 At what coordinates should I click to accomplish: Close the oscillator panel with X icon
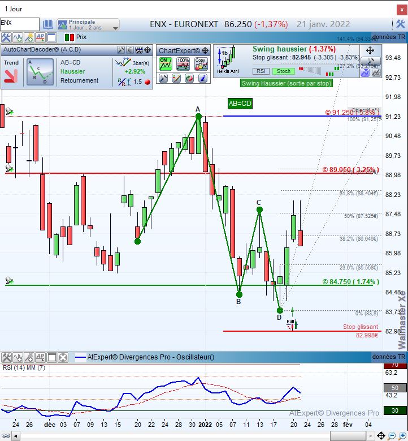coord(63,357)
